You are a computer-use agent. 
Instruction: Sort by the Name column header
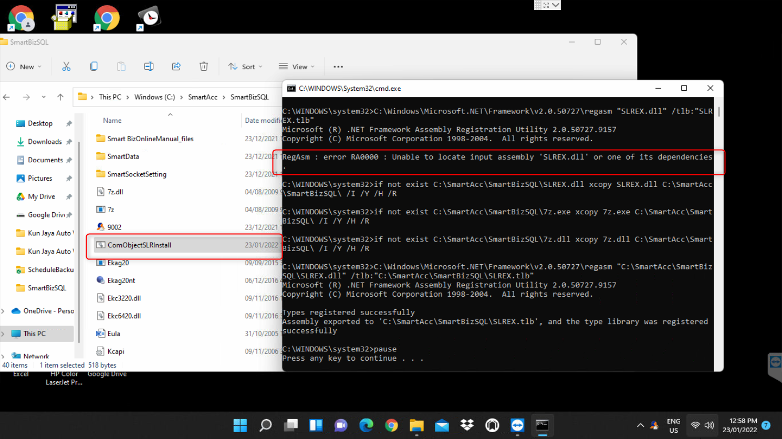(112, 121)
